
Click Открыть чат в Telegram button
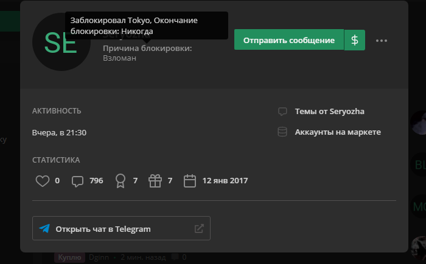click(121, 228)
